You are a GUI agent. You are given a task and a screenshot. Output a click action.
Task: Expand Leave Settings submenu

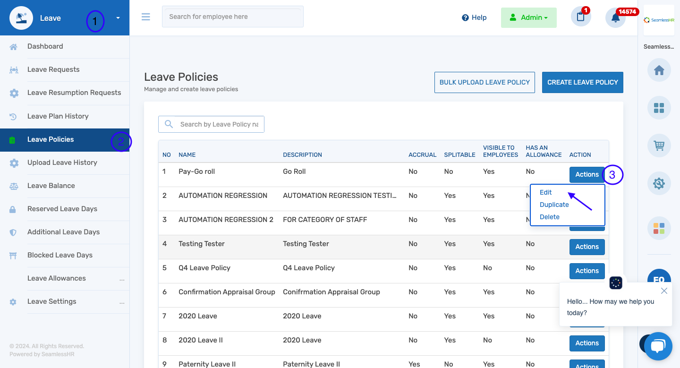pyautogui.click(x=122, y=302)
